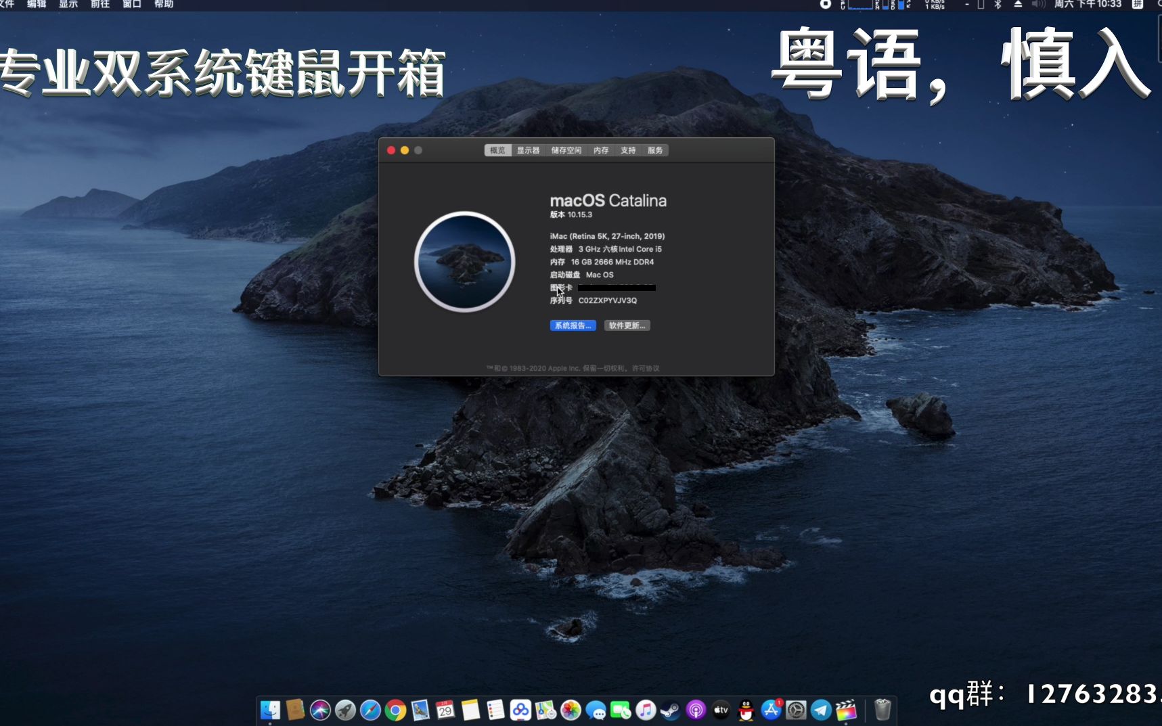Screen dimensions: 1162x726
Task: Switch to the 储存空间 tab
Action: (x=566, y=150)
